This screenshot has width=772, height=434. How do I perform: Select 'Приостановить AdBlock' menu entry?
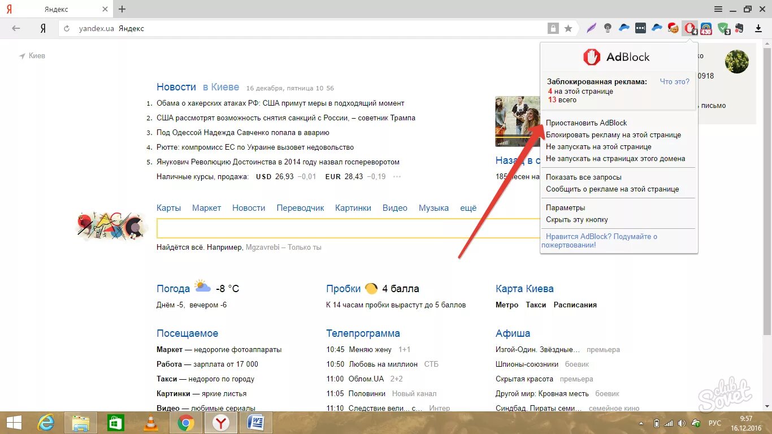click(586, 123)
